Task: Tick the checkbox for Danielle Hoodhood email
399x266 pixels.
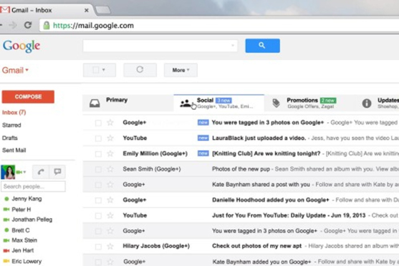Action: (98, 201)
